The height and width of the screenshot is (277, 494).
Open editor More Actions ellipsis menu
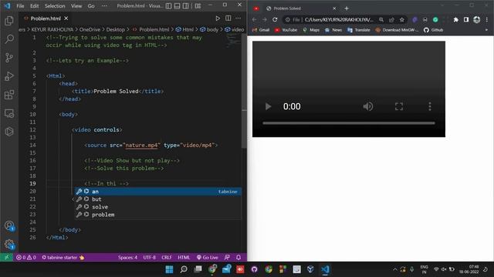pos(239,18)
